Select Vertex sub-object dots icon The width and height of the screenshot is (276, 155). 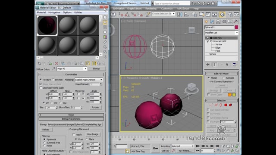[x=211, y=105]
